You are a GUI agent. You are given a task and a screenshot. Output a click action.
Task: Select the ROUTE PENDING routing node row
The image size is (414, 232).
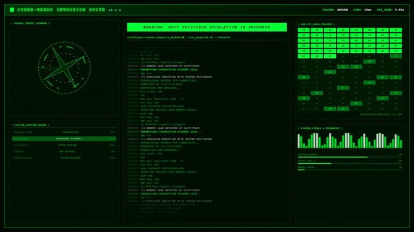[64, 145]
